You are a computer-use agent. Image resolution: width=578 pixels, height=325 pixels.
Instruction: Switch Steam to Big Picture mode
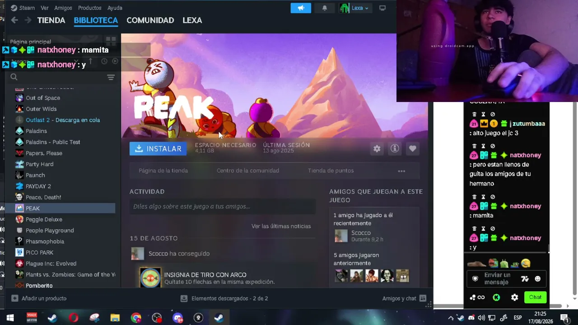coord(382,8)
